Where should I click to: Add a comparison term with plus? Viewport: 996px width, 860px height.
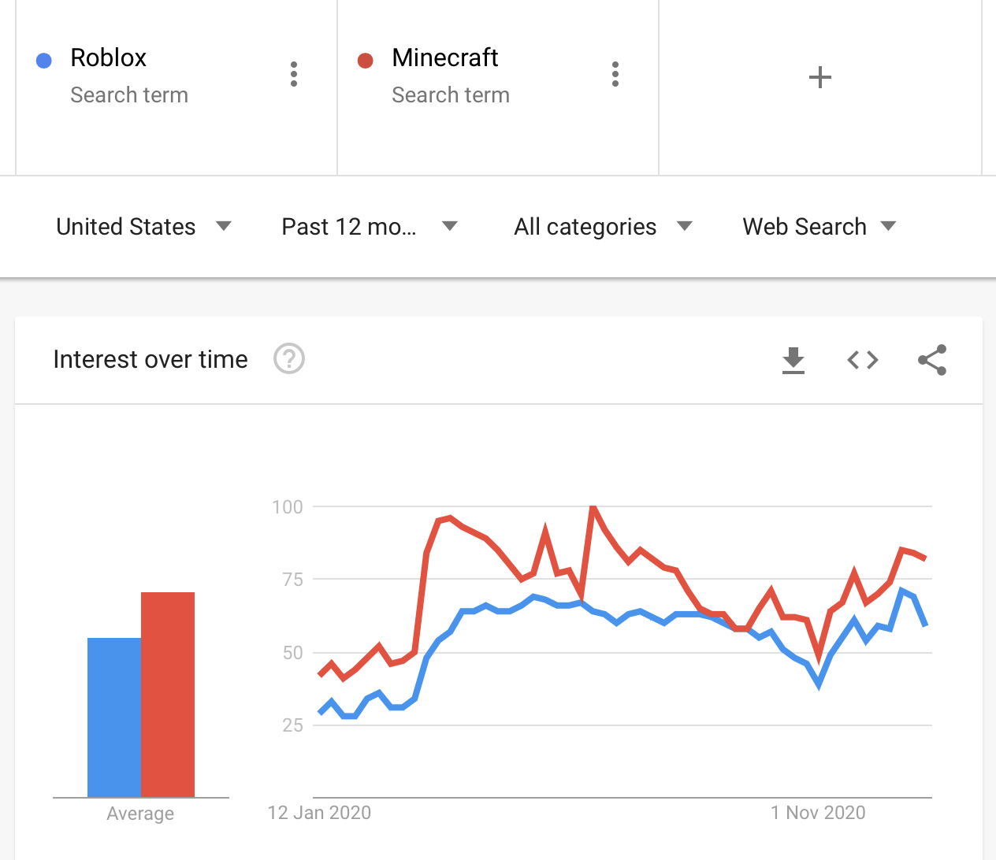pos(819,77)
